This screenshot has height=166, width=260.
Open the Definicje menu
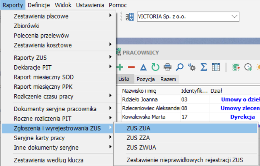point(39,5)
